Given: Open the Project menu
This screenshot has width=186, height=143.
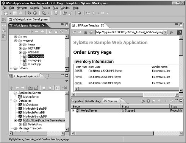Looking at the screenshot, I should point(45,8).
